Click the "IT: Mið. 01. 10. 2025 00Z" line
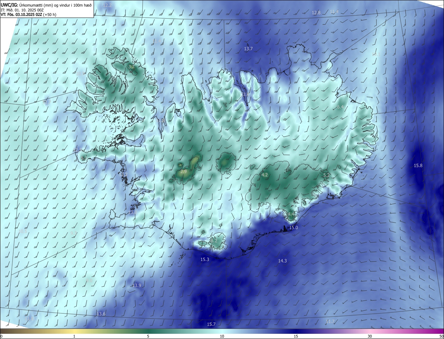444x339 pixels. click(22, 10)
